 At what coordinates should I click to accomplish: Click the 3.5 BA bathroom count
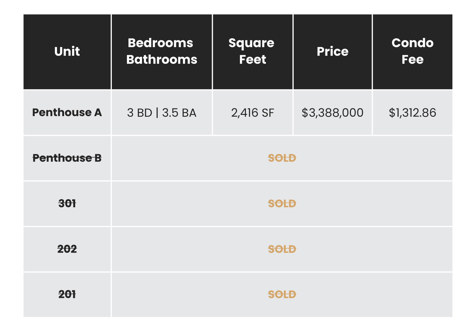pyautogui.click(x=179, y=113)
